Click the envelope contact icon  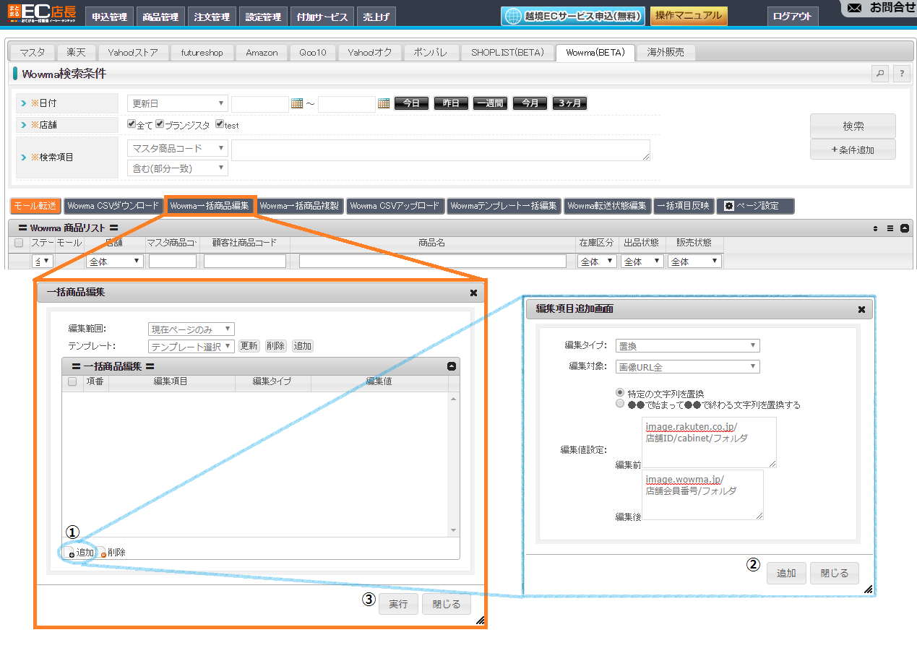tap(855, 8)
